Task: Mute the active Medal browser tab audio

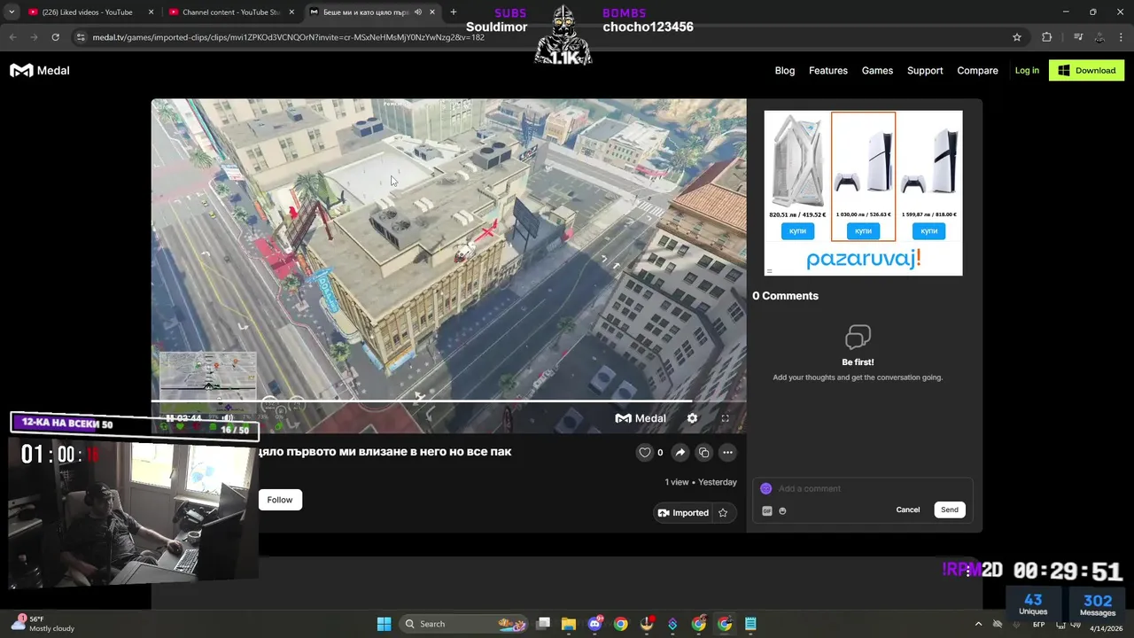Action: pyautogui.click(x=417, y=12)
